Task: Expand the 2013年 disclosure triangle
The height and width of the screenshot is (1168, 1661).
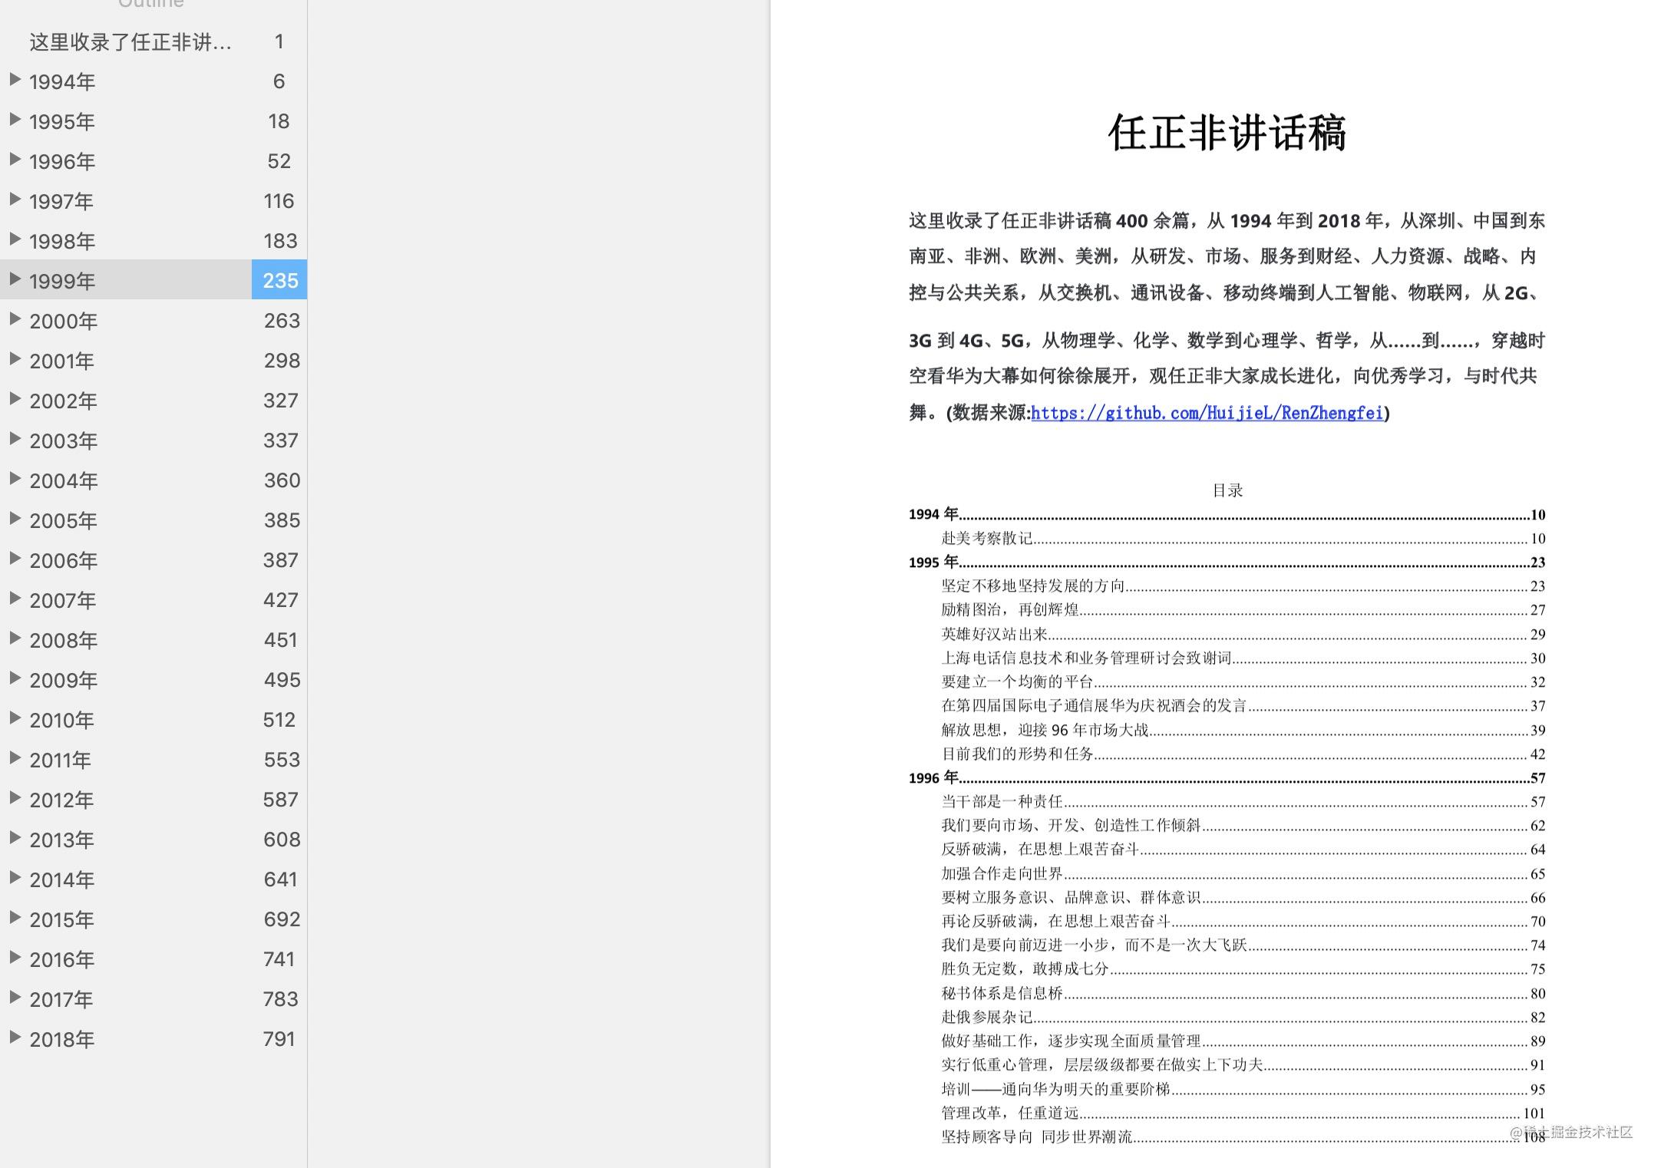Action: [15, 837]
